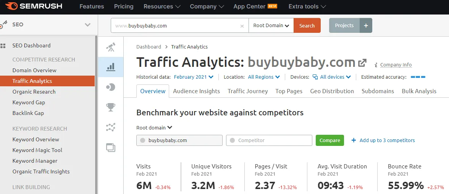Image resolution: width=449 pixels, height=194 pixels.
Task: Open the February 2021 historical data dropdown
Action: (194, 77)
